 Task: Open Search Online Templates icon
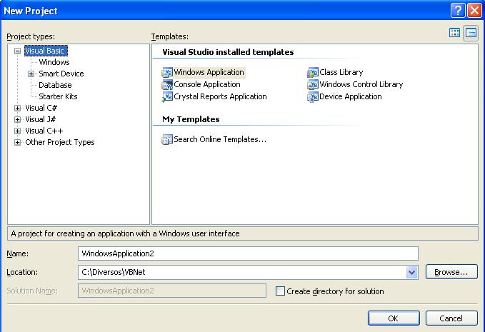[x=167, y=139]
